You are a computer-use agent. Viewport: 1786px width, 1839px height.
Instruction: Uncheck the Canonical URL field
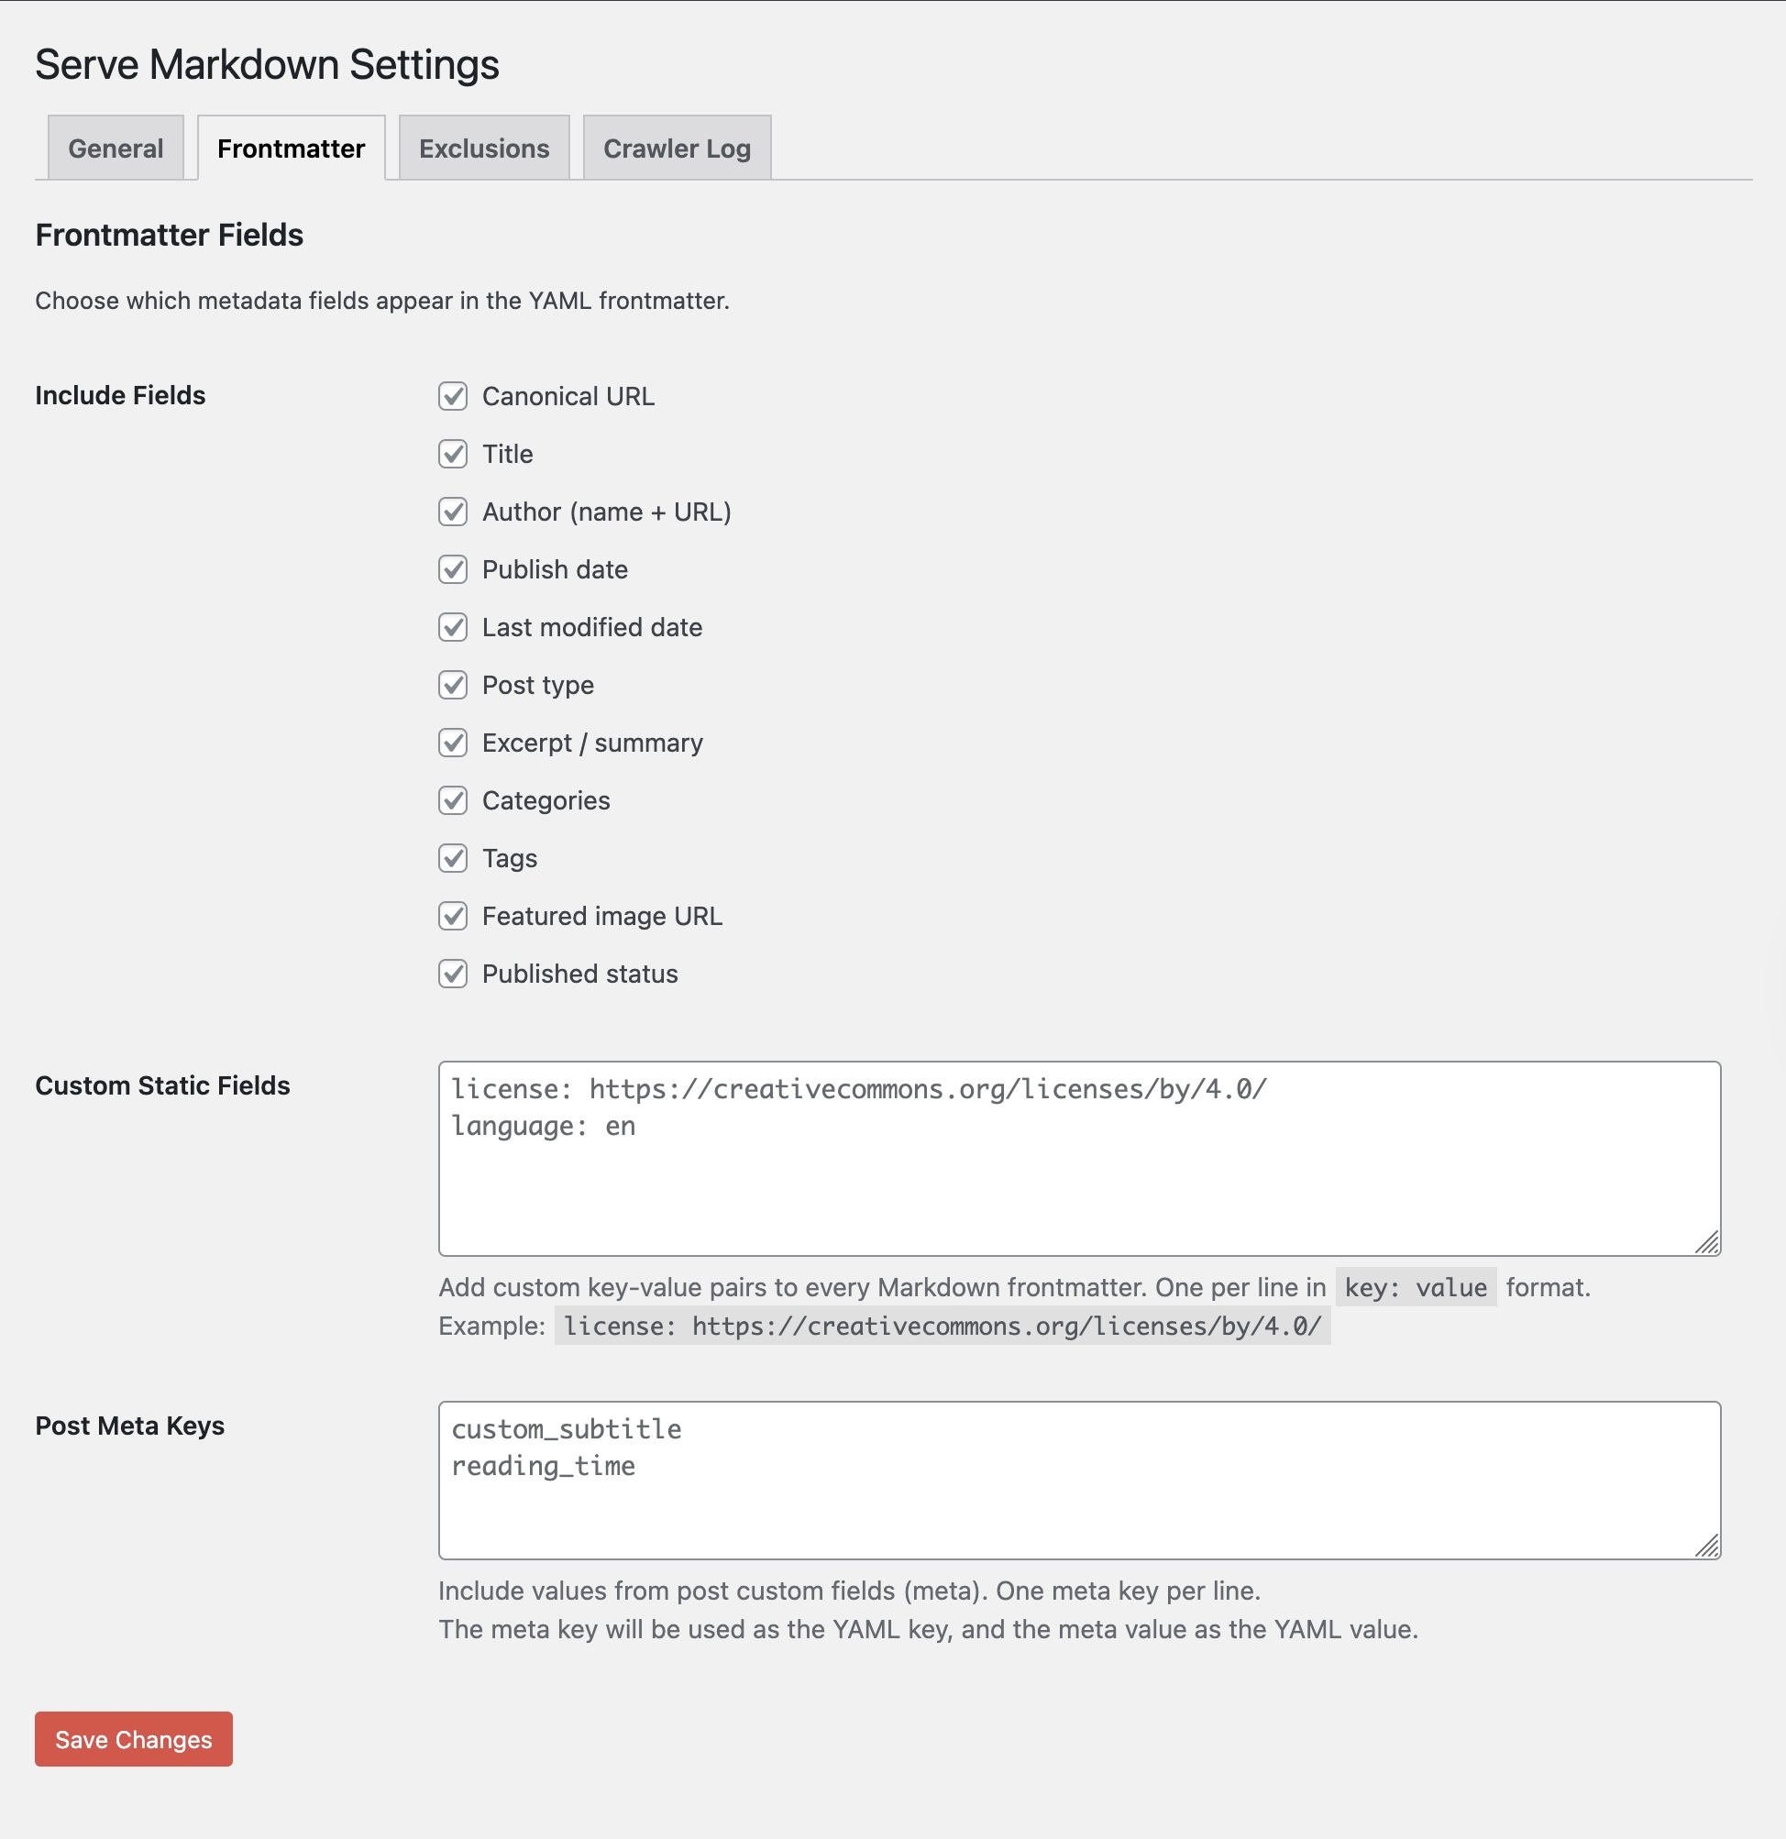(452, 397)
